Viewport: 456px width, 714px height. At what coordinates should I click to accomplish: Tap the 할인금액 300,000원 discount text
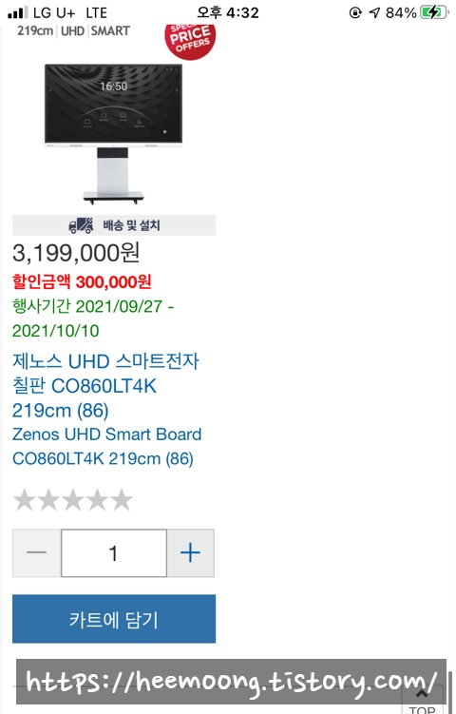click(x=82, y=281)
